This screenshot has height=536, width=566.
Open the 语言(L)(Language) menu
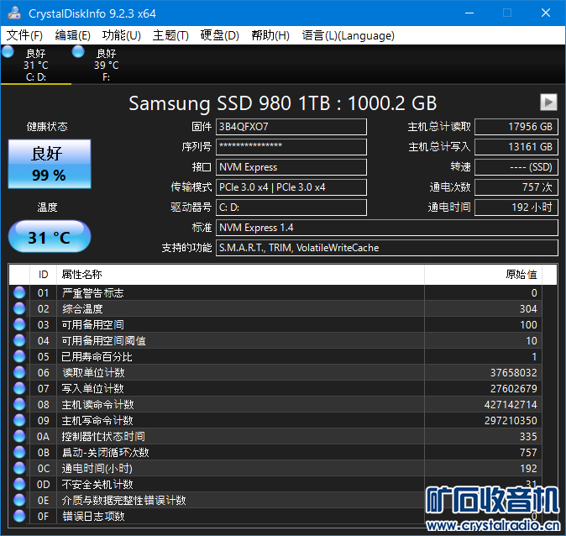click(348, 35)
